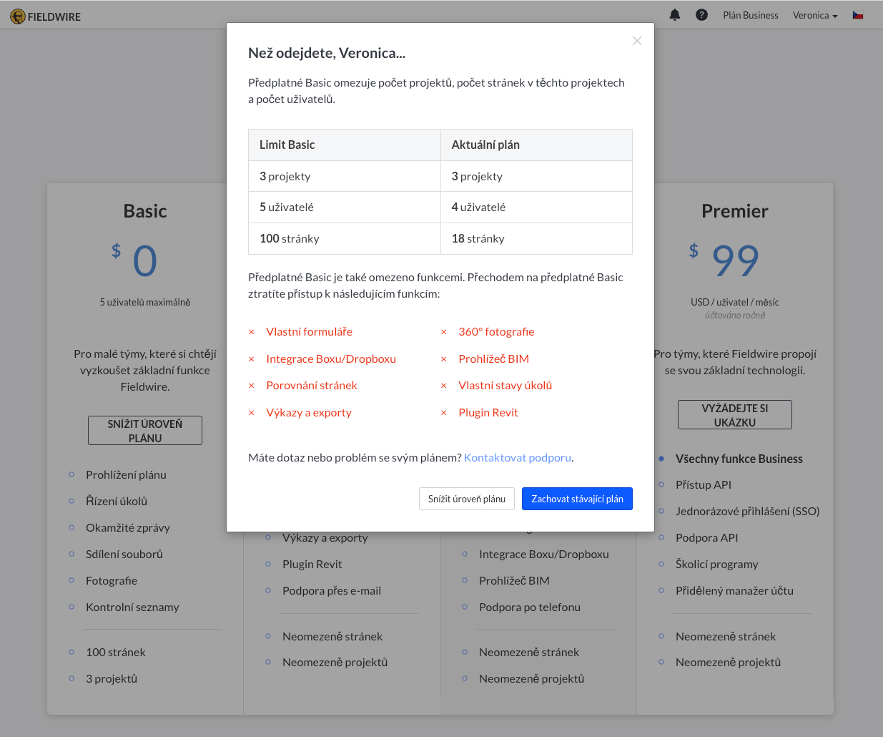Image resolution: width=883 pixels, height=737 pixels.
Task: Click the red X beside Výkazy a exporty
Action: (x=252, y=413)
